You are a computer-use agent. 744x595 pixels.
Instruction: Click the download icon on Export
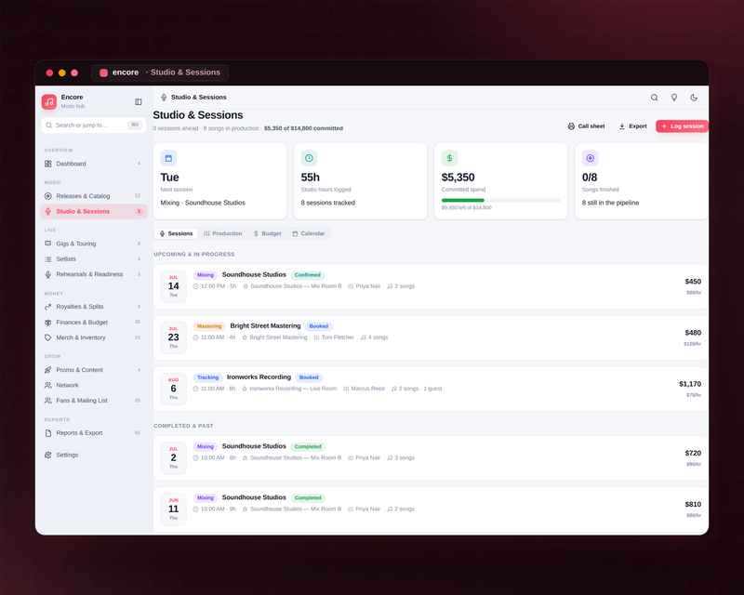pos(622,126)
